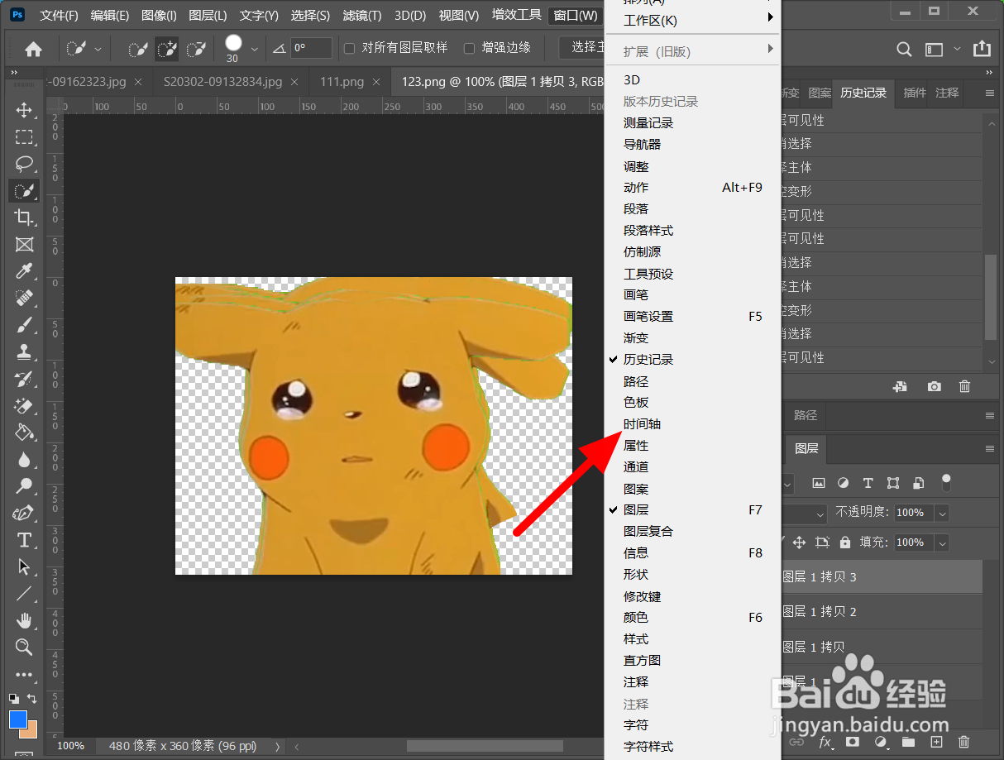Lock all for the layer
This screenshot has width=1004, height=760.
pos(844,543)
